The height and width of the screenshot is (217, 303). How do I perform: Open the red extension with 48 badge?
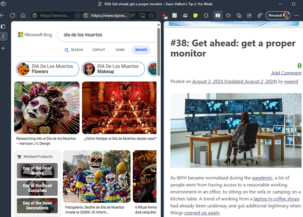[x=165, y=16]
